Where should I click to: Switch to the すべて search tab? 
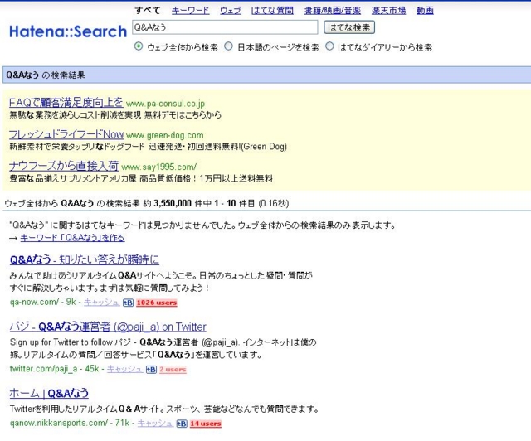tap(148, 11)
